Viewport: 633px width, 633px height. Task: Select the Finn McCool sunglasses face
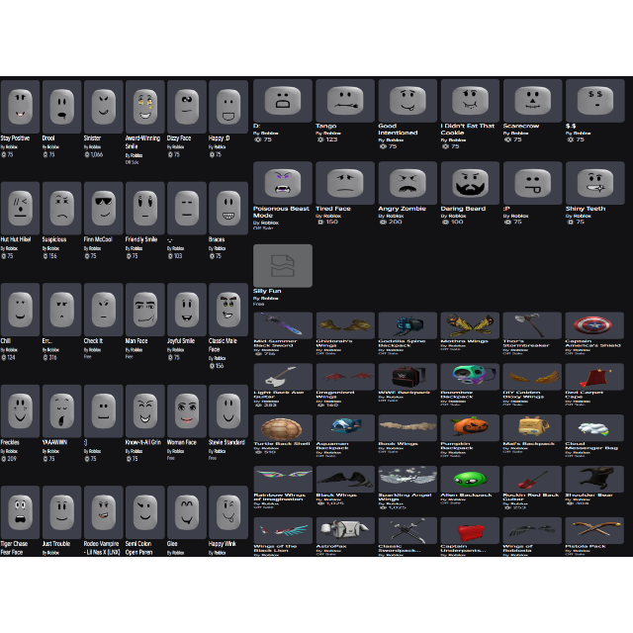(103, 207)
